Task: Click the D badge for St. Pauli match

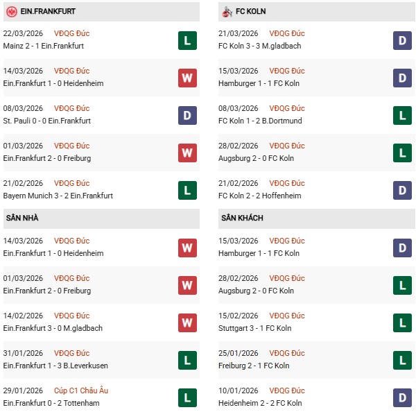Action: pyautogui.click(x=187, y=115)
